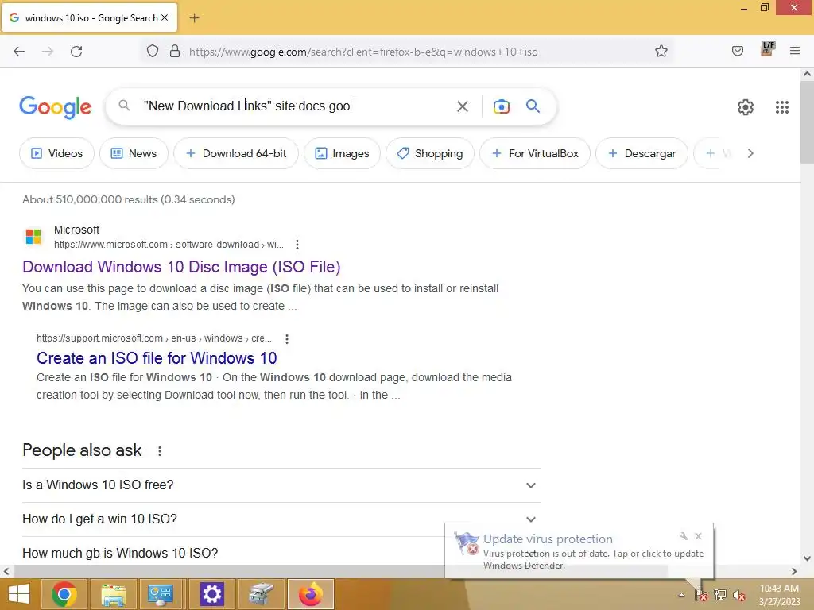Open a new tab with plus button
Screen dimensions: 814x610
point(194,18)
